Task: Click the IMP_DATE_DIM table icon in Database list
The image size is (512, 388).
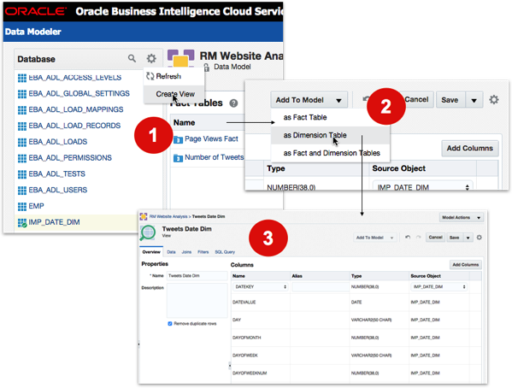Action: coord(22,223)
